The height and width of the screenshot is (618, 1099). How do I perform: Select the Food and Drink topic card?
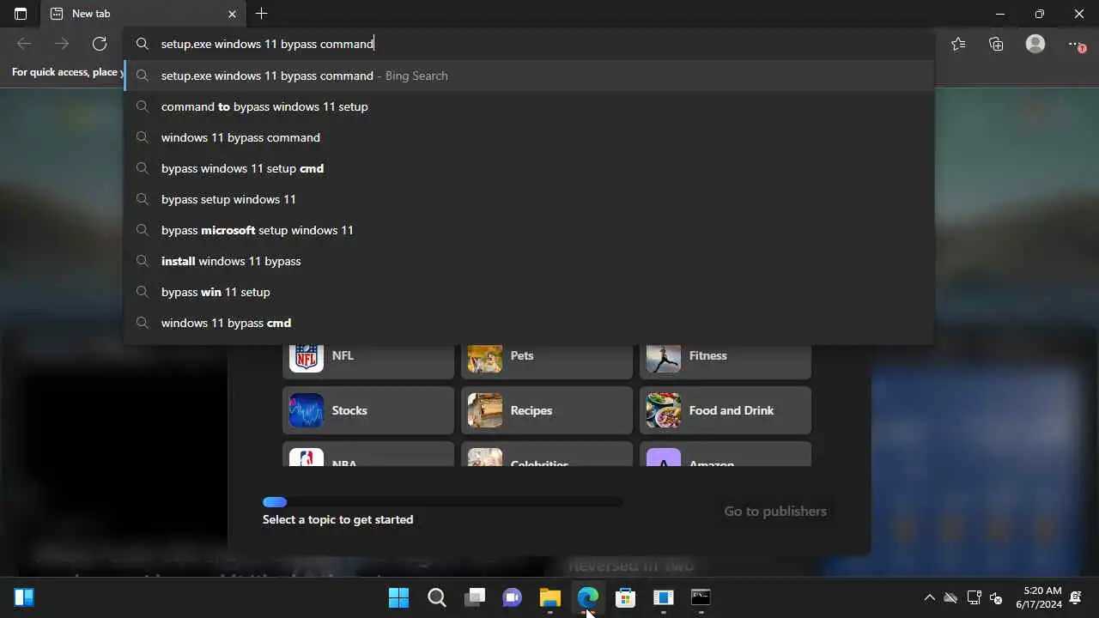pyautogui.click(x=726, y=410)
